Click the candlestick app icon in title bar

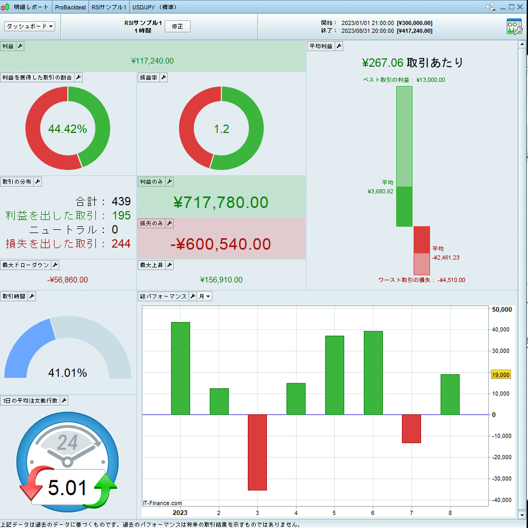point(5,7)
